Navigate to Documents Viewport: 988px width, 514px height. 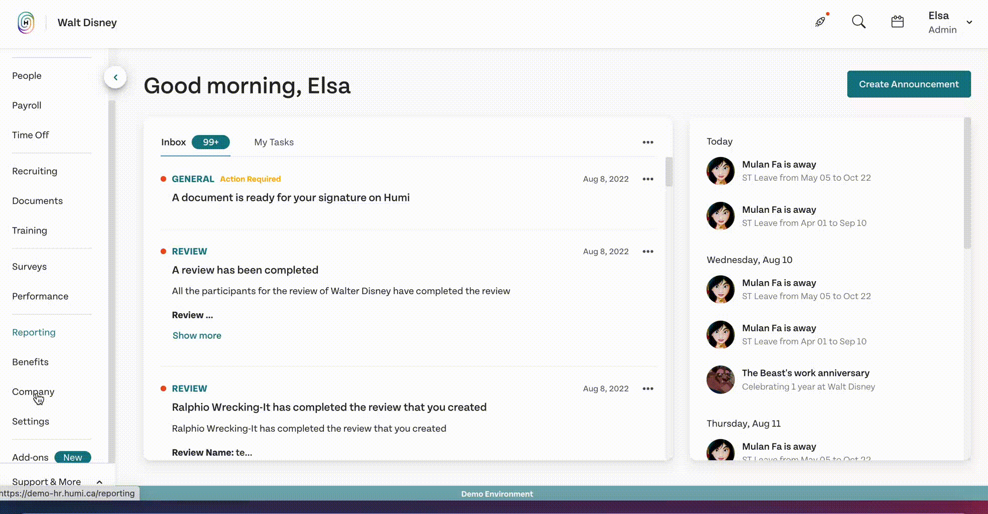point(38,201)
